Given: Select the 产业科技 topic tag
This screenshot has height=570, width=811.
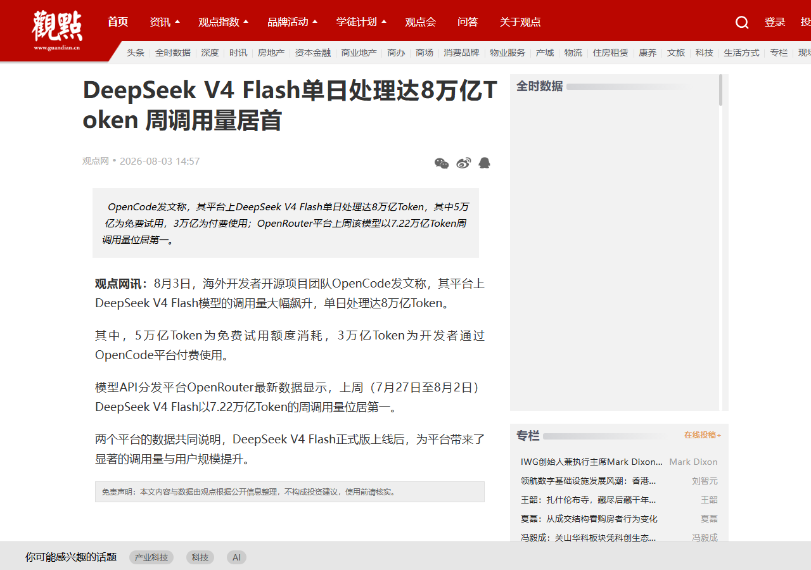Looking at the screenshot, I should point(151,557).
